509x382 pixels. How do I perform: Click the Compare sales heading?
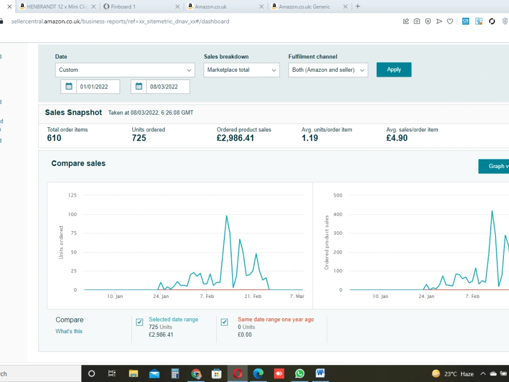pos(78,163)
